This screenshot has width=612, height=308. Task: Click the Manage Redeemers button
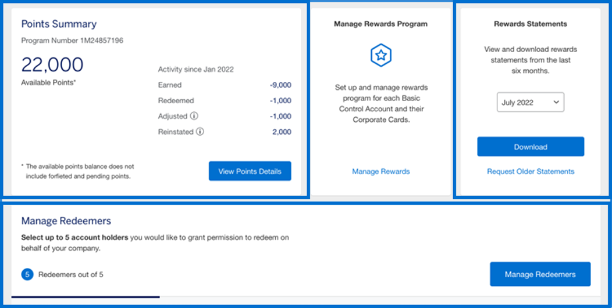(x=540, y=274)
